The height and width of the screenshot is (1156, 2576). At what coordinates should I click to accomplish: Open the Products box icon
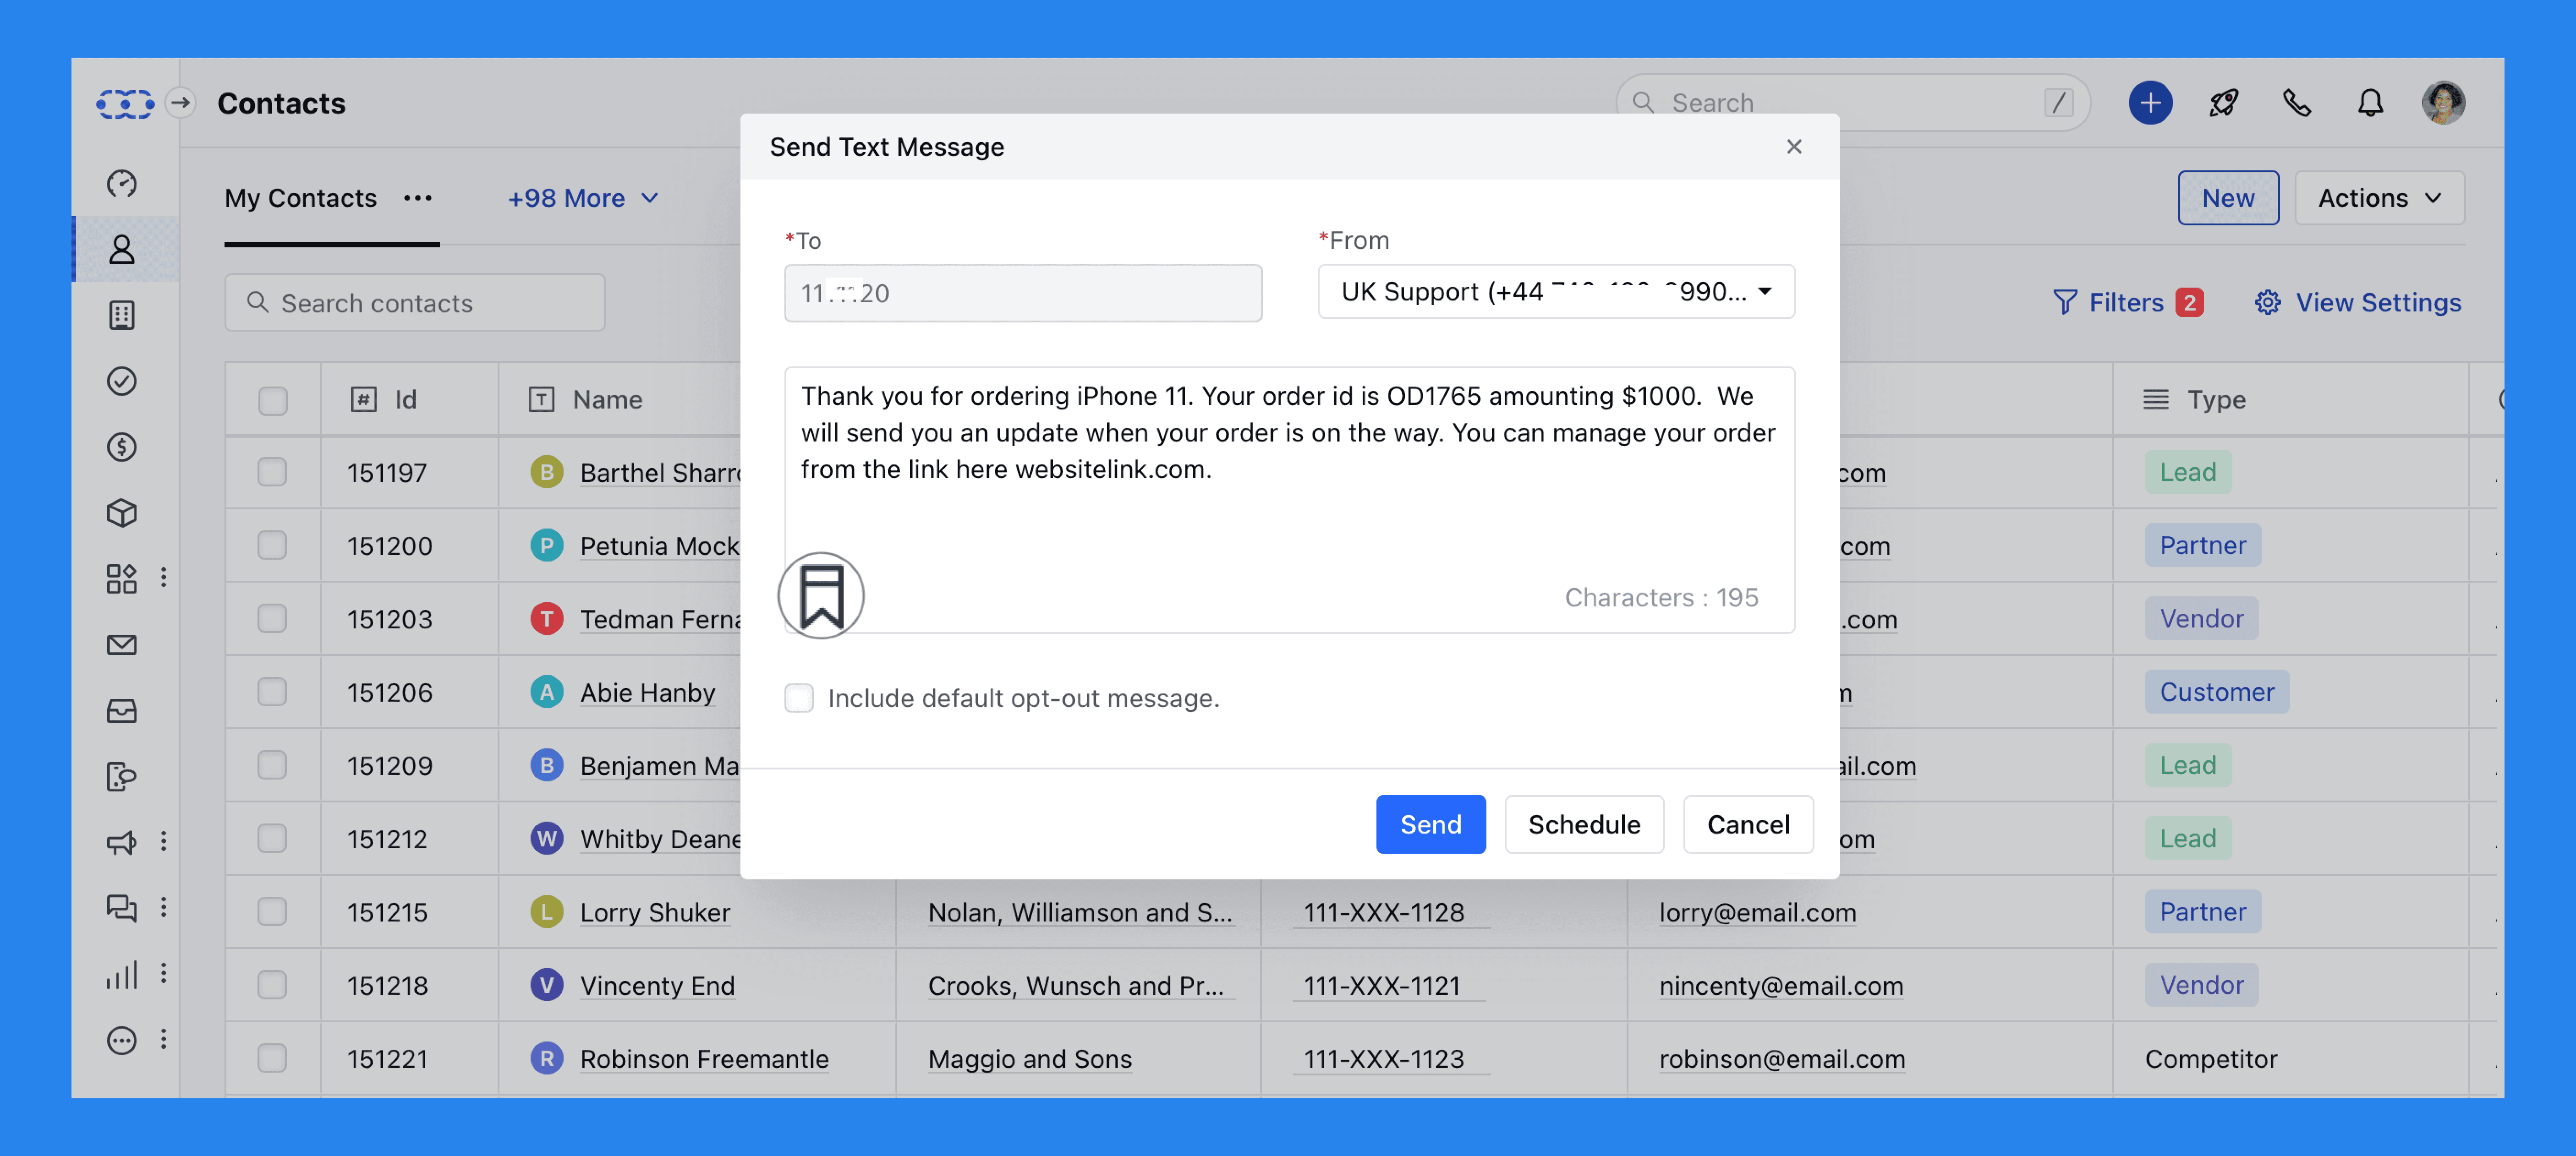pos(122,513)
